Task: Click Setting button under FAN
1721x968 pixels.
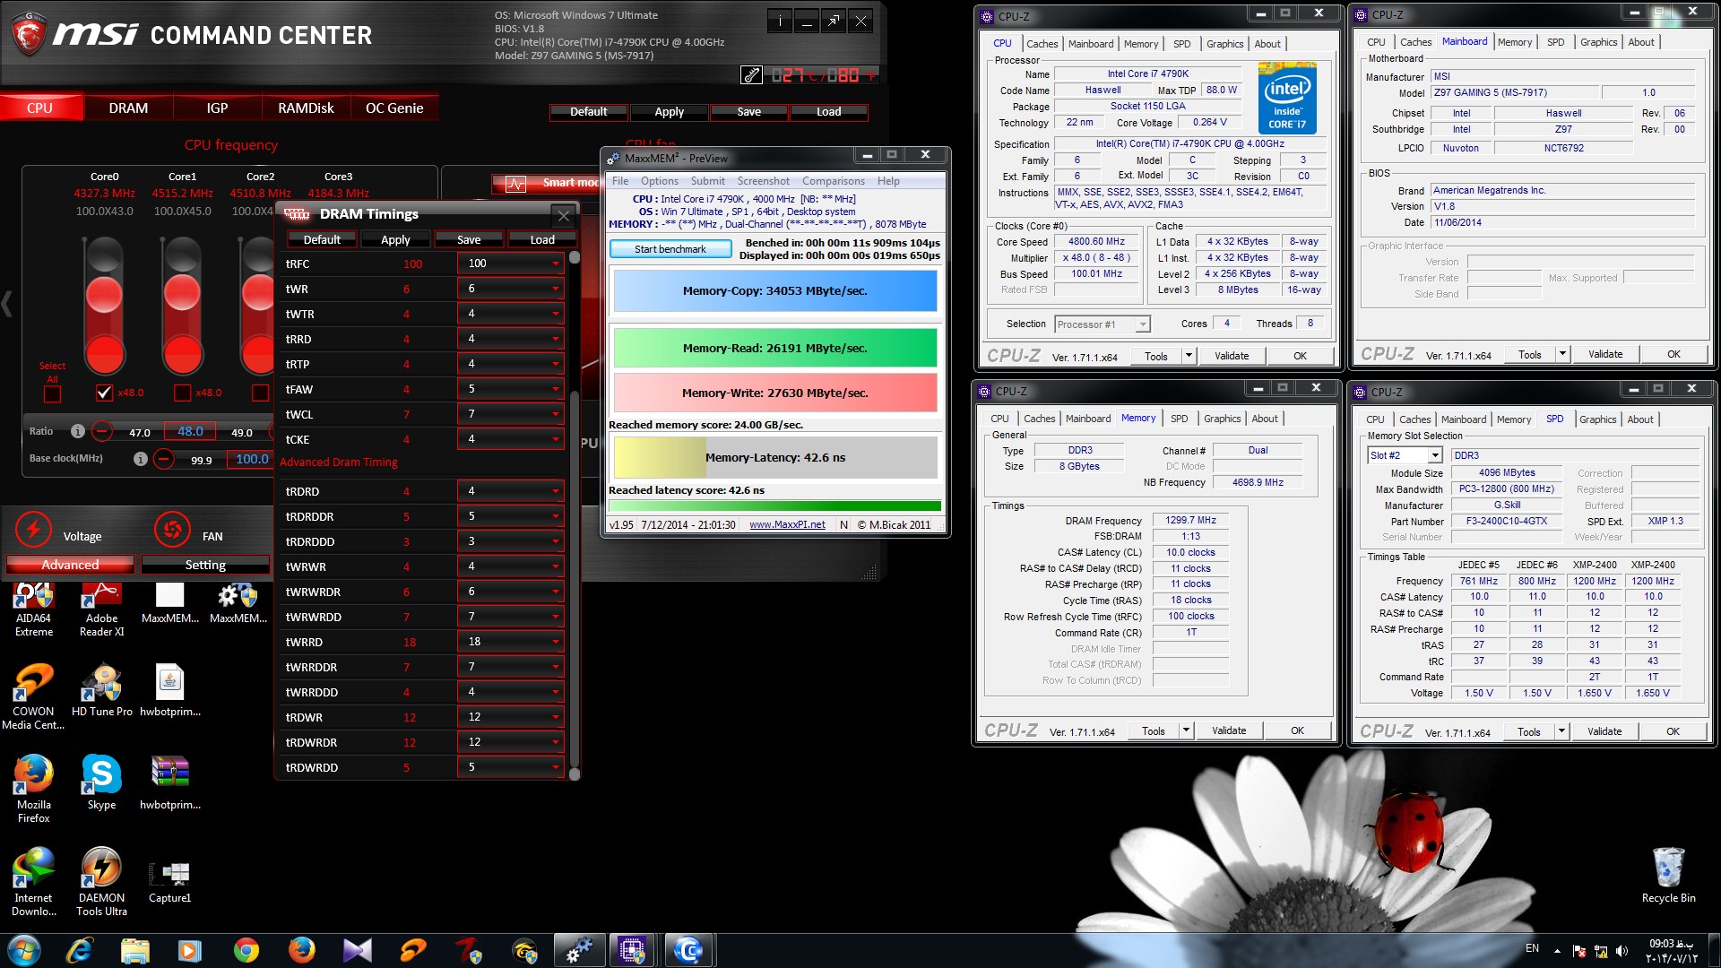Action: [205, 565]
